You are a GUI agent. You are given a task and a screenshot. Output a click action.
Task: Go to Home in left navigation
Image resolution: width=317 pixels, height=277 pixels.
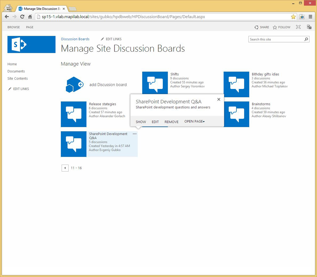click(x=12, y=64)
